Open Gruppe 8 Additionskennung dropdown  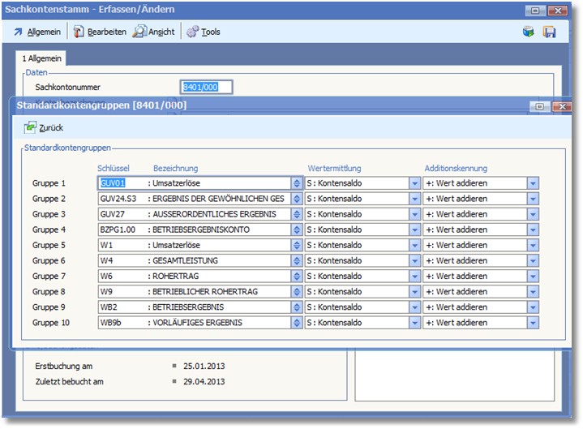tap(533, 292)
